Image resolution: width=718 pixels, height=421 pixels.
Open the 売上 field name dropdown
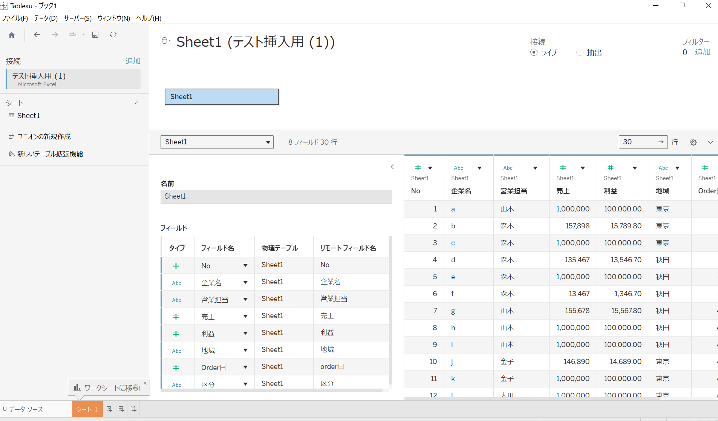point(245,316)
